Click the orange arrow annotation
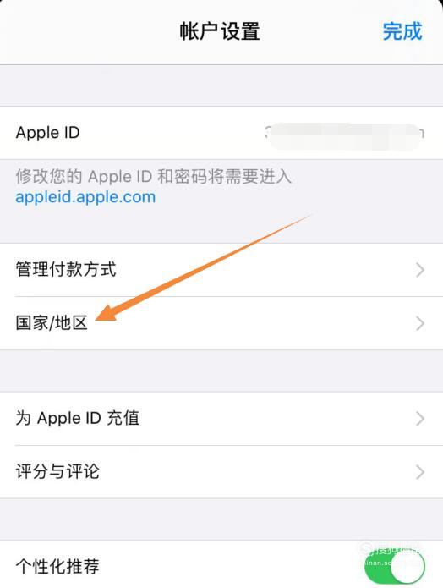Screen dimensions: 443x588 [x=202, y=268]
